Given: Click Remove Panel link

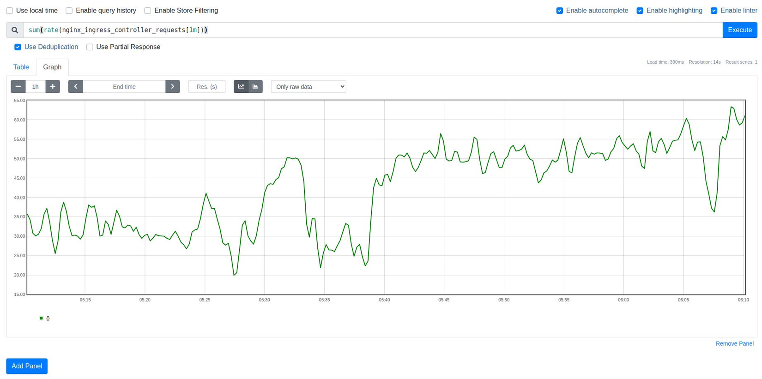Looking at the screenshot, I should 734,343.
